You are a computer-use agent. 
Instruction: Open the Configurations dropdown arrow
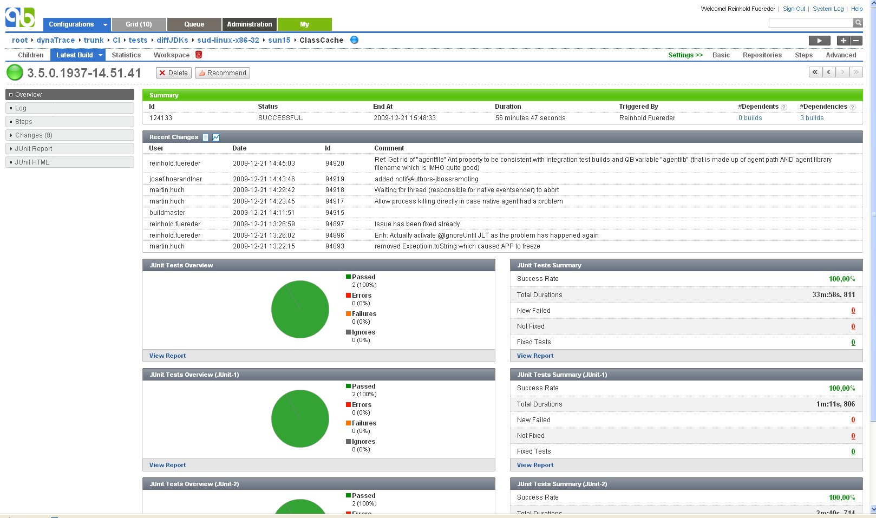point(105,25)
